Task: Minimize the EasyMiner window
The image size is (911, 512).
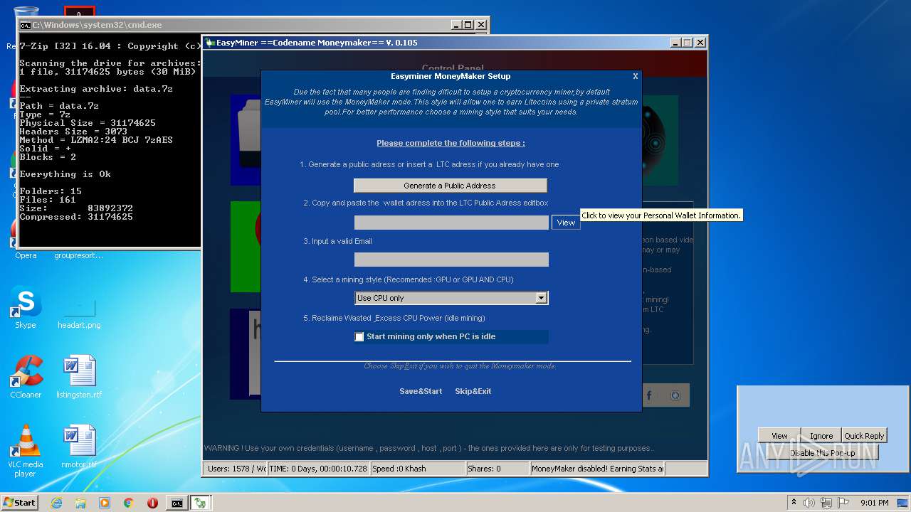Action: [x=675, y=43]
